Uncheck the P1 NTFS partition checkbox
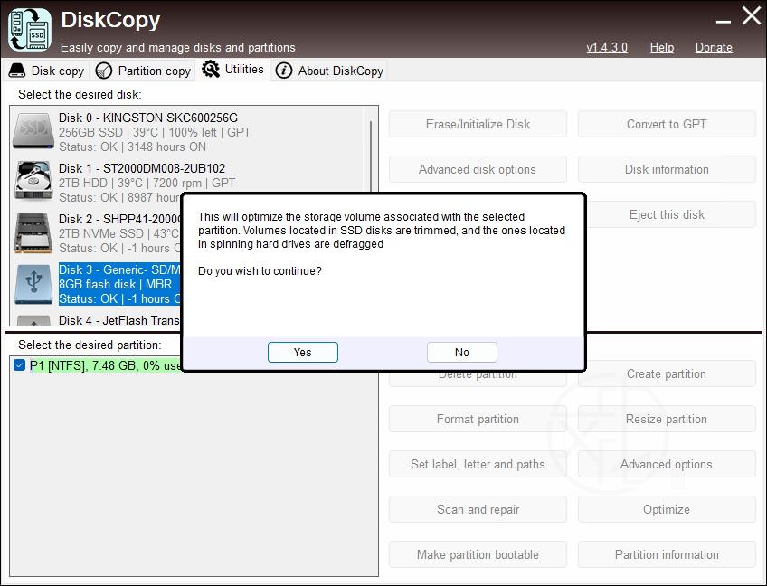The height and width of the screenshot is (586, 767). [20, 365]
